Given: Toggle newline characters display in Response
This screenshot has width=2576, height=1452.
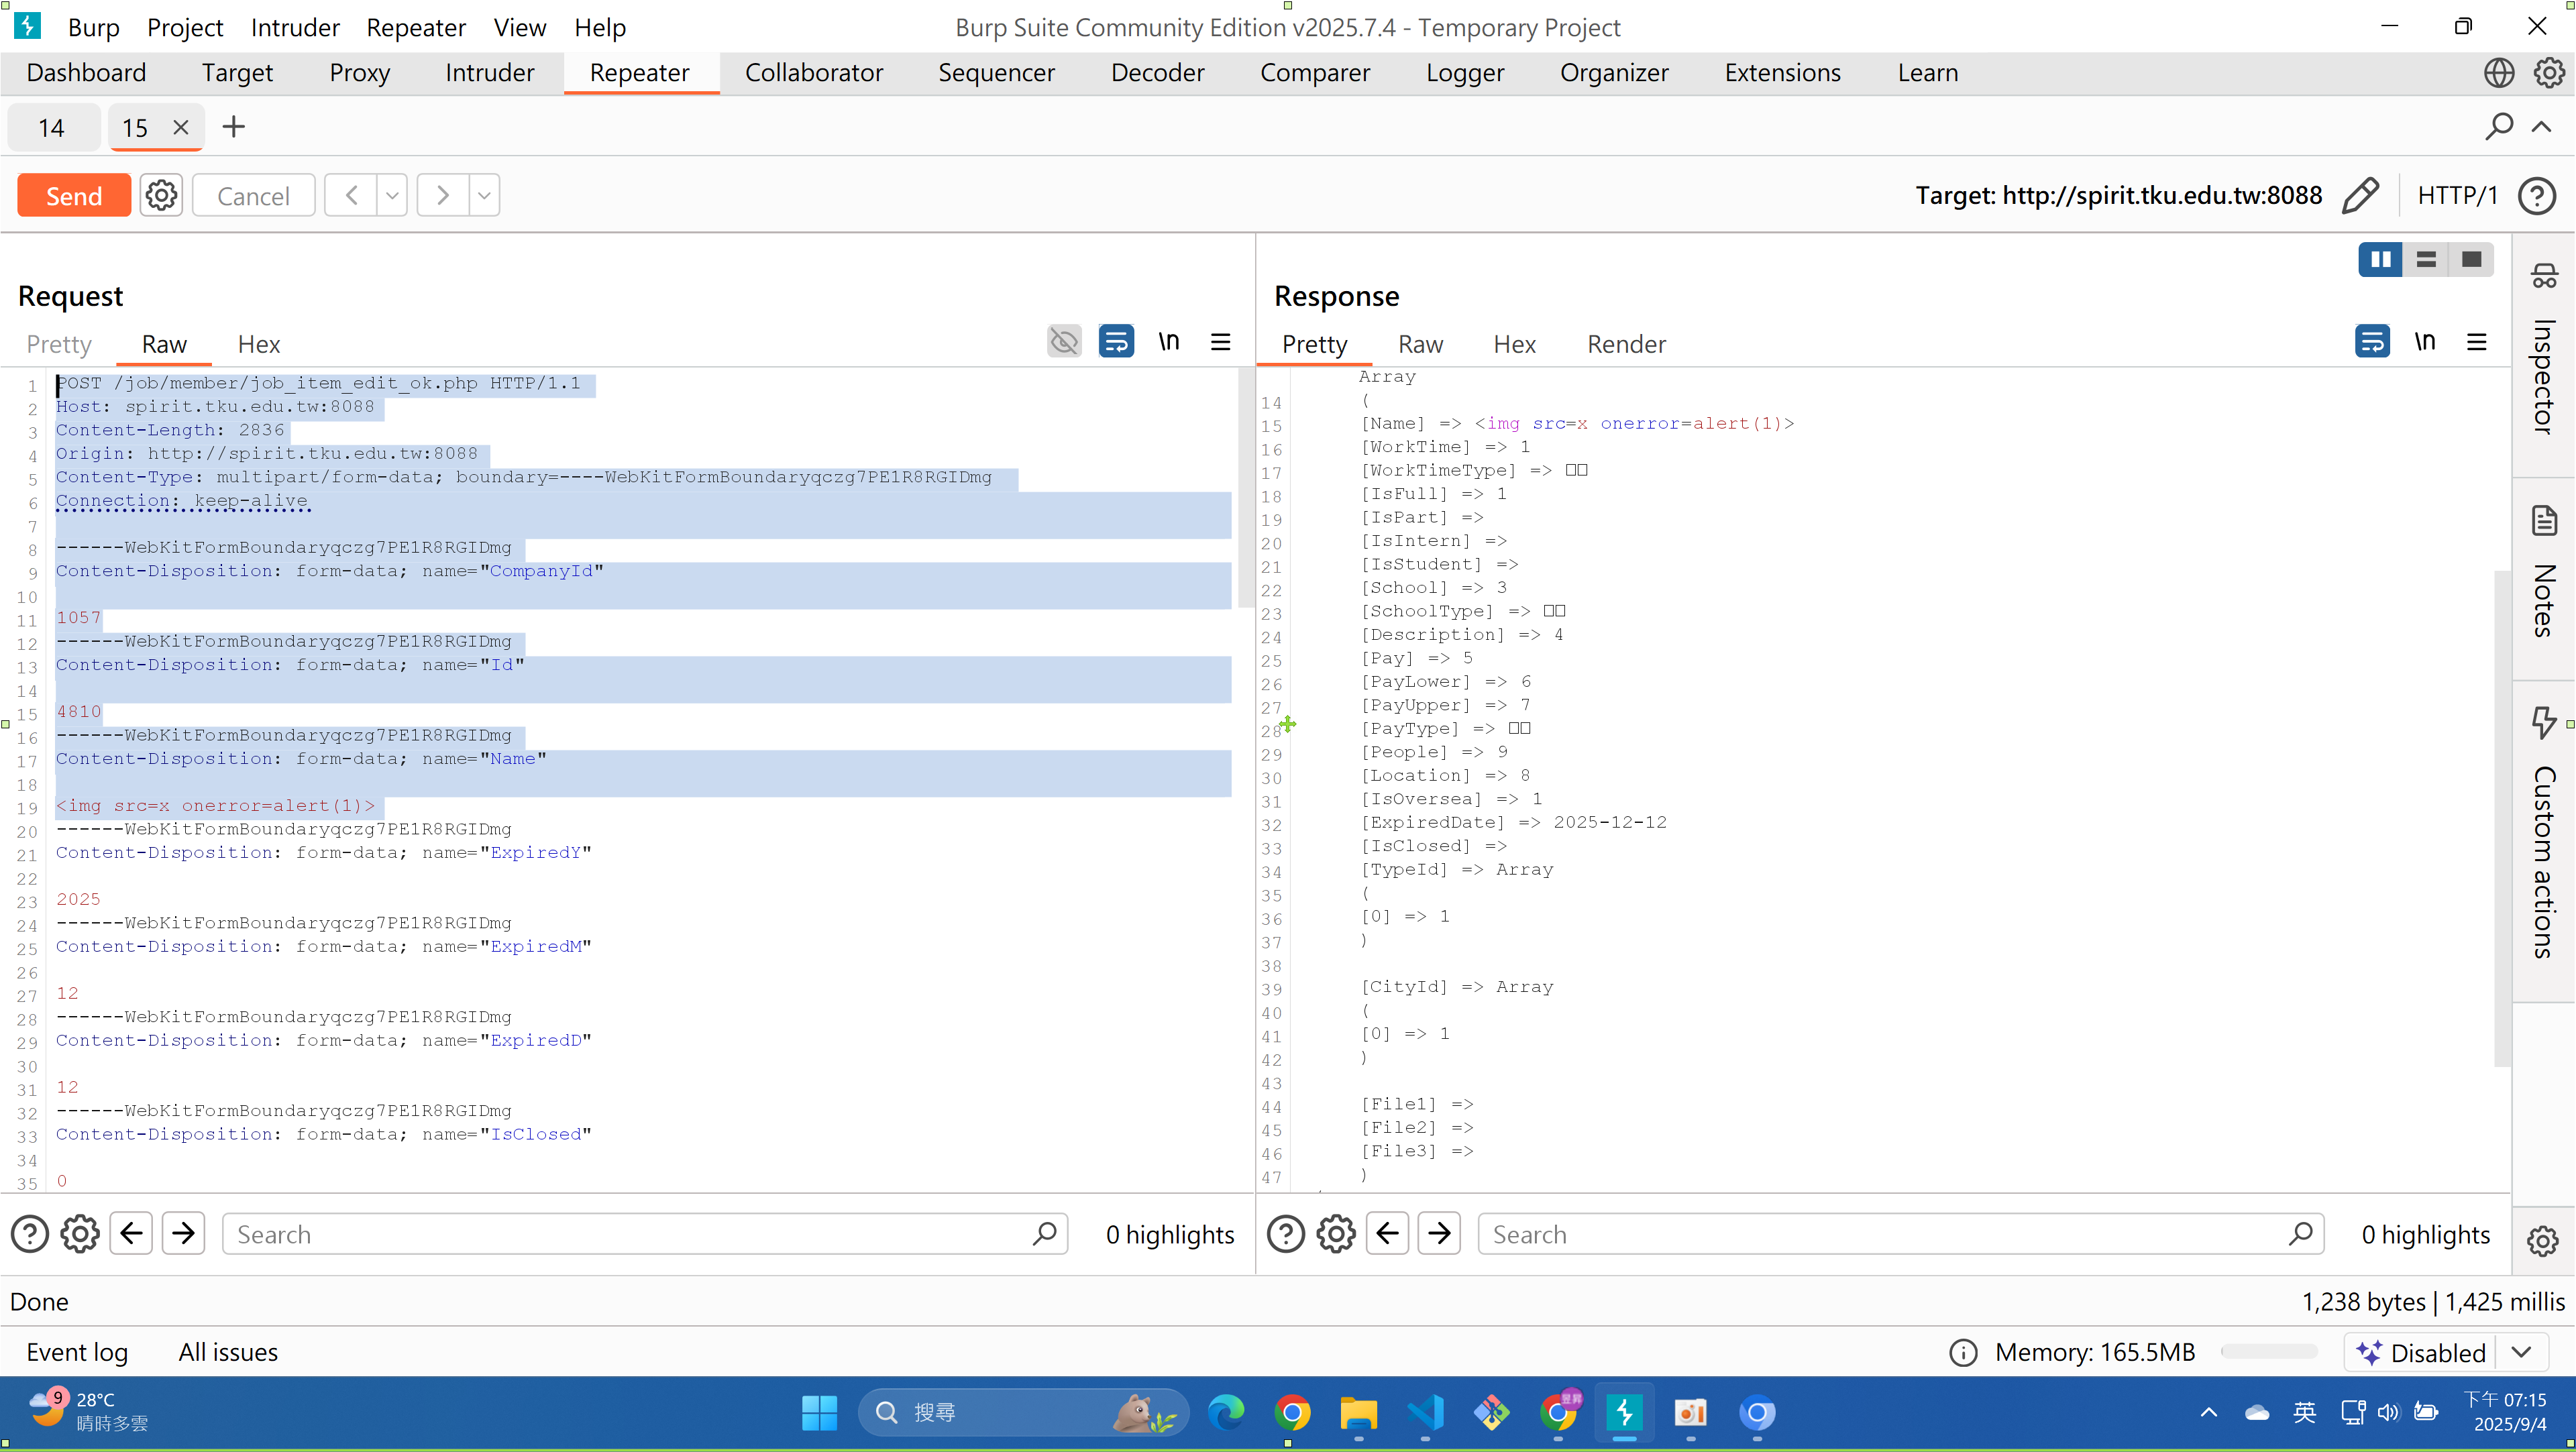Looking at the screenshot, I should tap(2424, 342).
